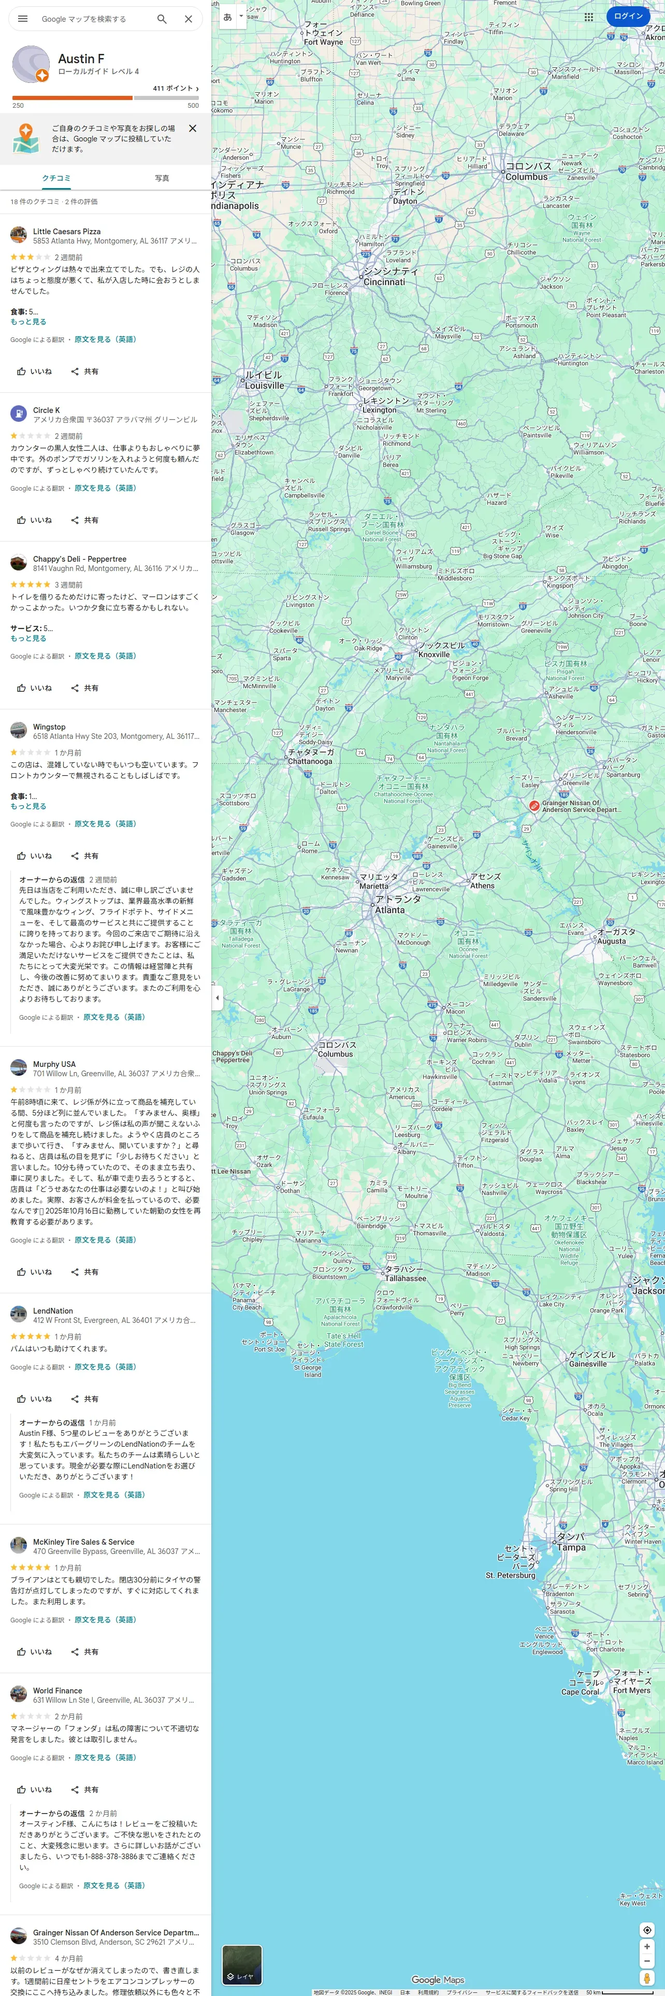Click the magnifier search icon
This screenshot has height=1996, width=665.
162,19
